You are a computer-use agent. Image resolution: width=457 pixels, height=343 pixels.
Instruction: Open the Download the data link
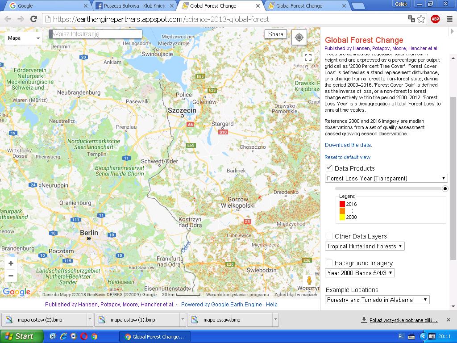click(x=348, y=145)
